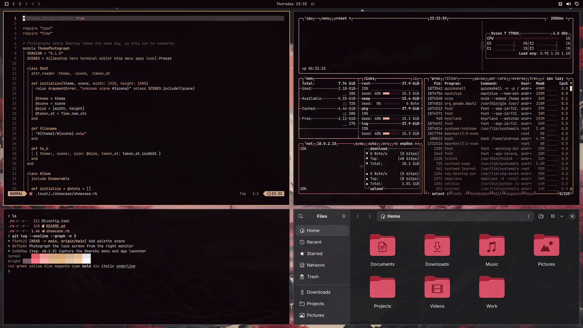Toggle btop process tree view
The image size is (583, 328).
534,79
